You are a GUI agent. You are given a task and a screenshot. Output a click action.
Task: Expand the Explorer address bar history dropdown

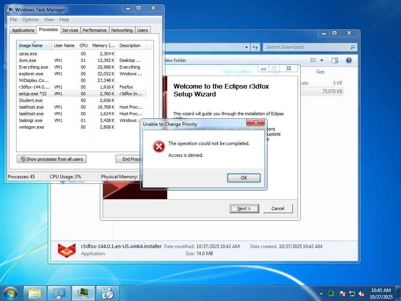pos(246,47)
